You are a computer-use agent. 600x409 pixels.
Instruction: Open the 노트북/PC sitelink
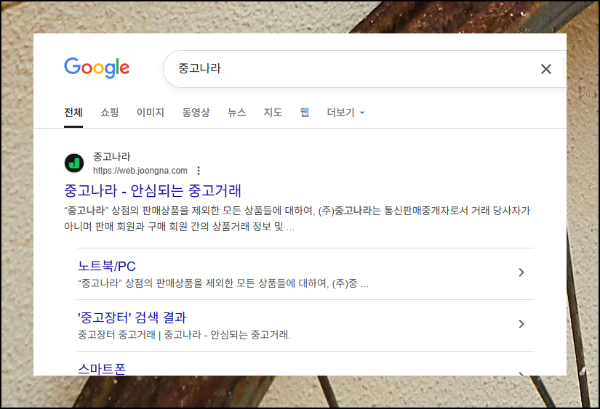coord(107,266)
